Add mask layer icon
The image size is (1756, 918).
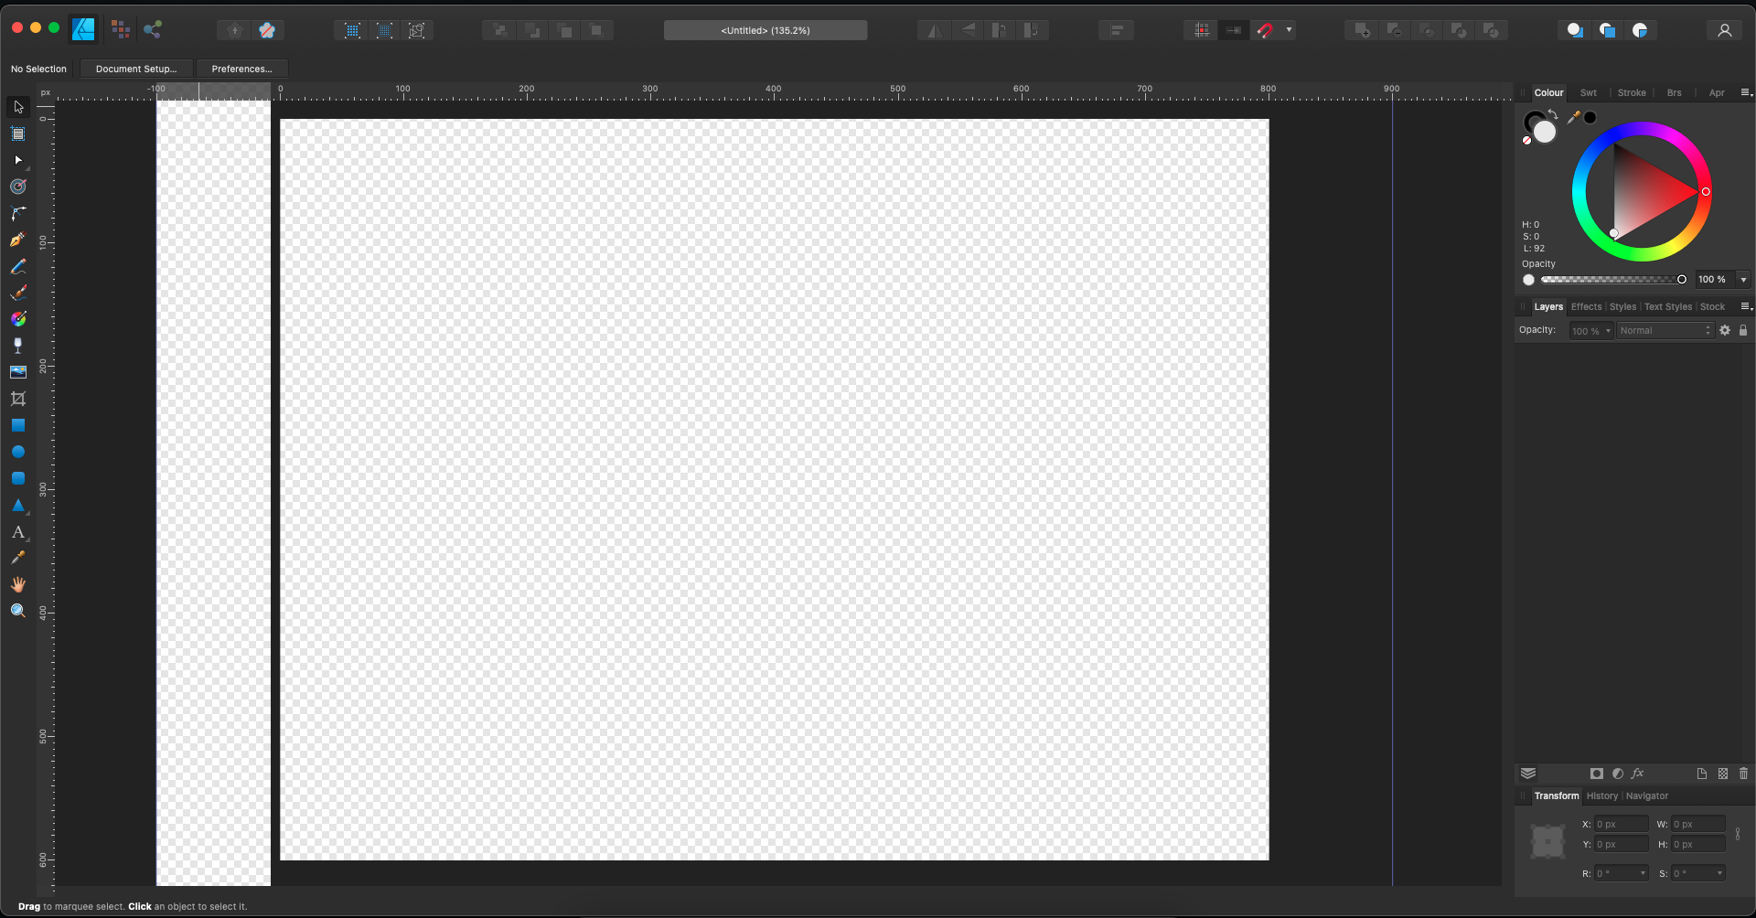pyautogui.click(x=1597, y=774)
